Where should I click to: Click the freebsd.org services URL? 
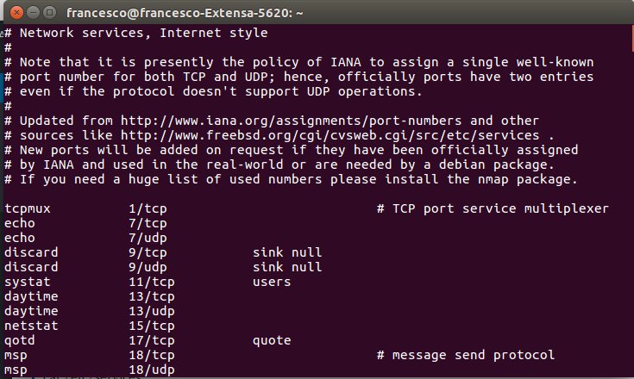(x=330, y=135)
